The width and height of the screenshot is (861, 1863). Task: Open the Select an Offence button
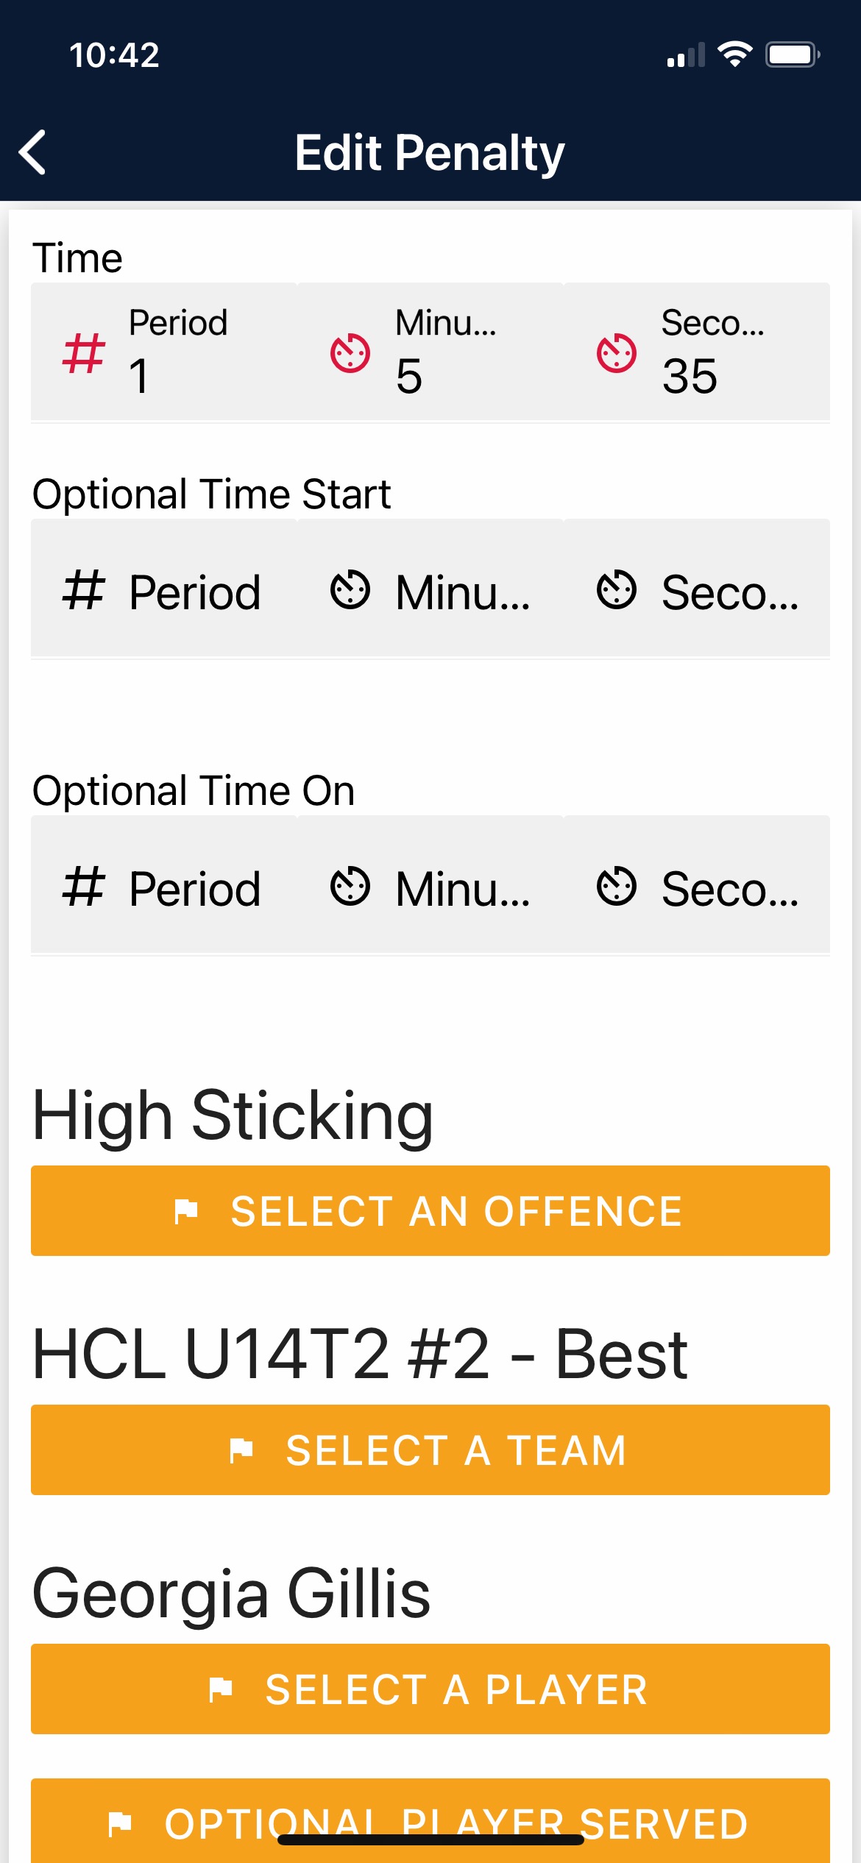(431, 1211)
